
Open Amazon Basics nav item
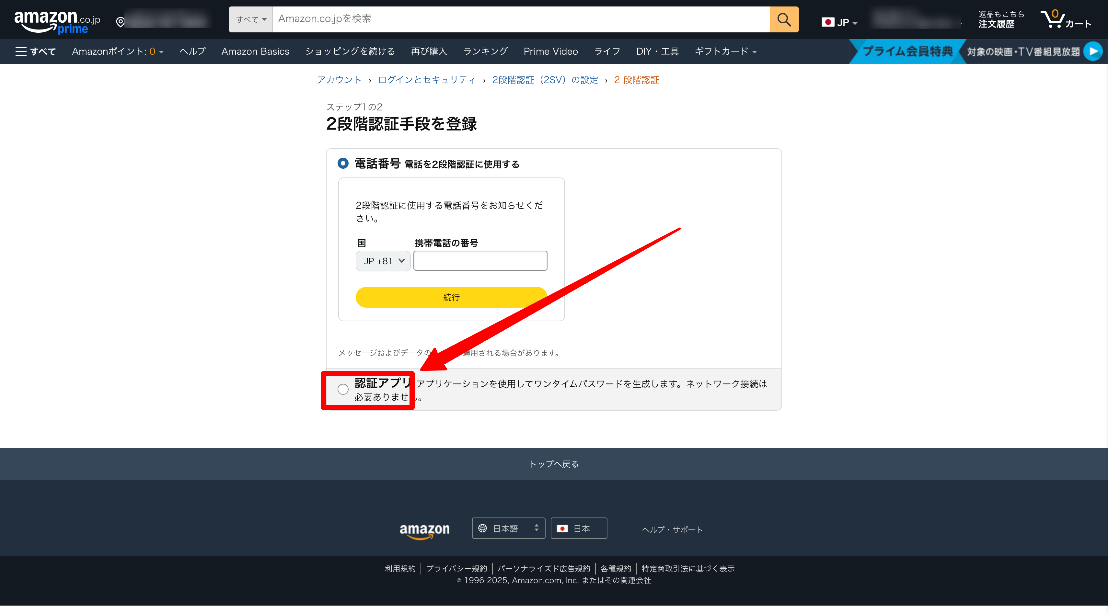(255, 51)
